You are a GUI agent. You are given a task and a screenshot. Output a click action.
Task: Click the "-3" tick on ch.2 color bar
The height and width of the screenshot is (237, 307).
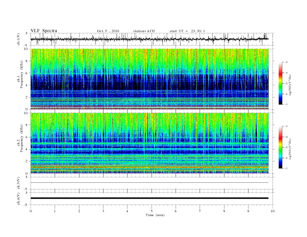pos(286,126)
